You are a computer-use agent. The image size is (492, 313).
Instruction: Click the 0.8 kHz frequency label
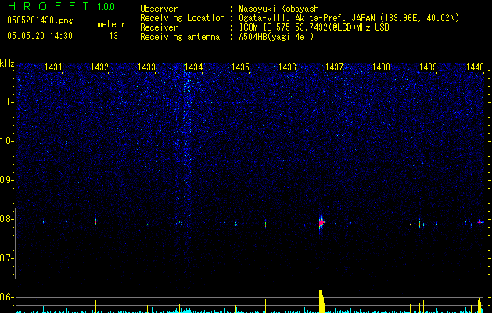[6, 219]
